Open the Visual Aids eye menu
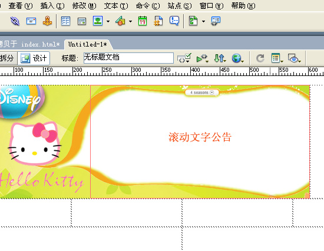Image resolution: width=324 pixels, height=251 pixels. click(294, 58)
